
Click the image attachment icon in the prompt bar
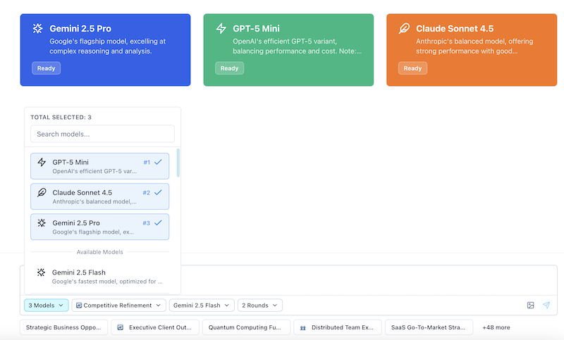click(x=530, y=306)
